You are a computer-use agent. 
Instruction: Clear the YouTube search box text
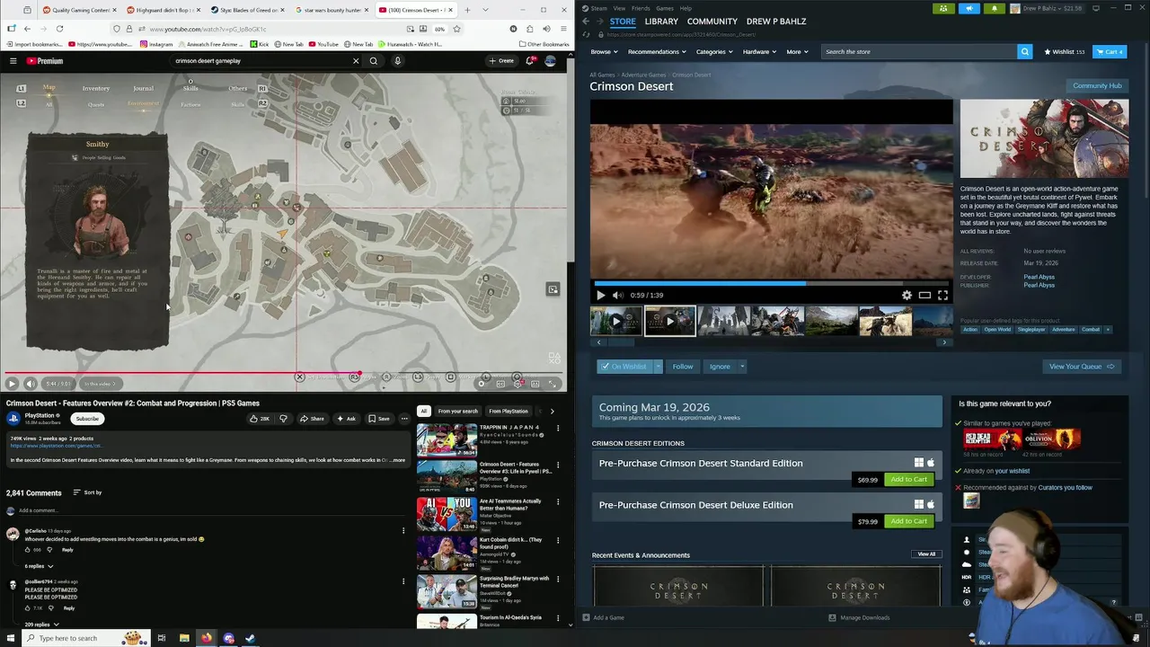tap(356, 61)
